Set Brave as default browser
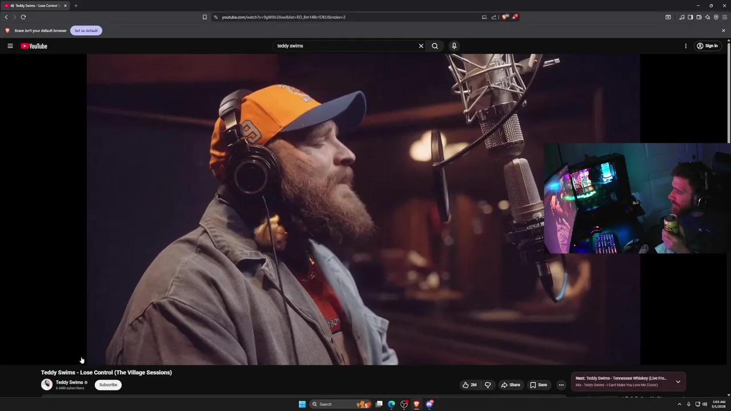This screenshot has height=411, width=731. click(x=86, y=30)
